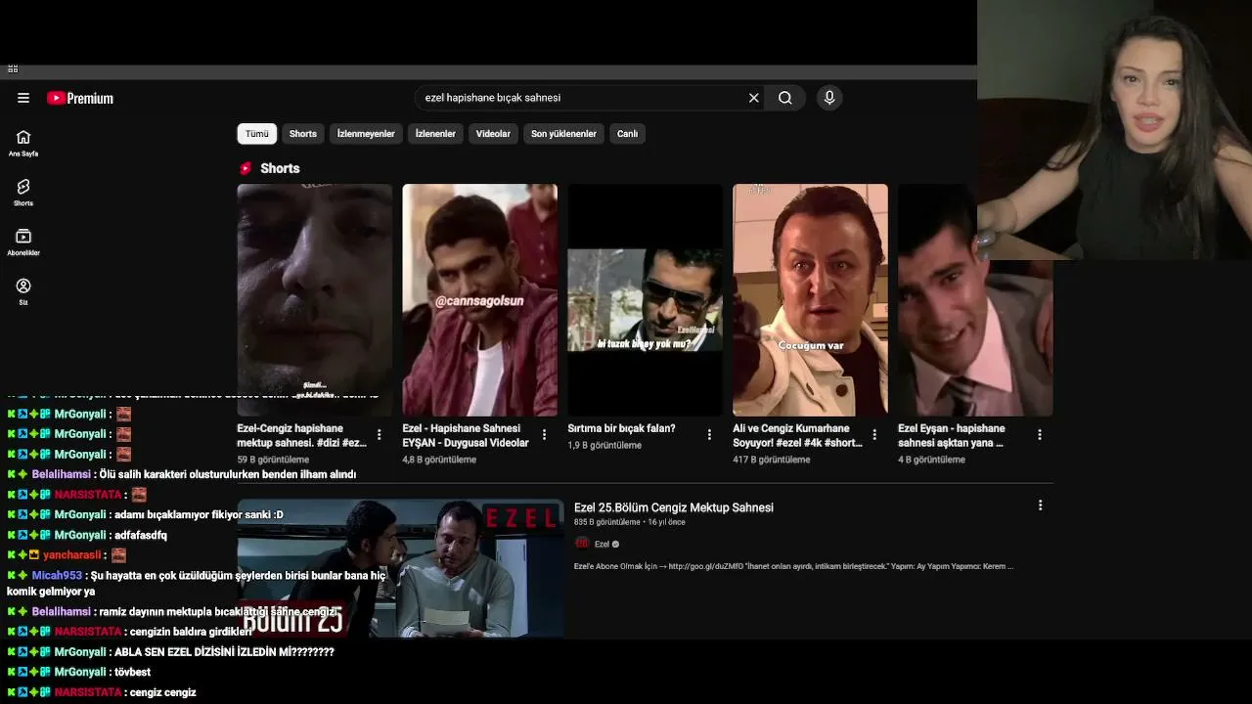This screenshot has height=704, width=1252.
Task: Click the '417 B görüntüleme' view count
Action: click(772, 460)
